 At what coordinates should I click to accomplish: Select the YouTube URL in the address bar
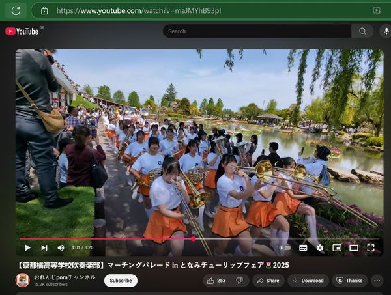[139, 10]
